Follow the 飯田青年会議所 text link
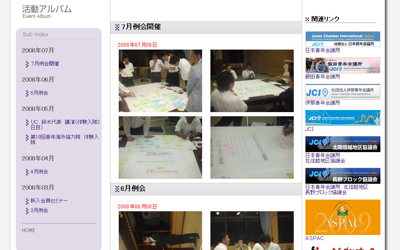 click(x=322, y=77)
